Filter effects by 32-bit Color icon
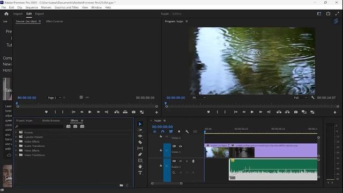This screenshot has height=193, width=343. click(75, 127)
